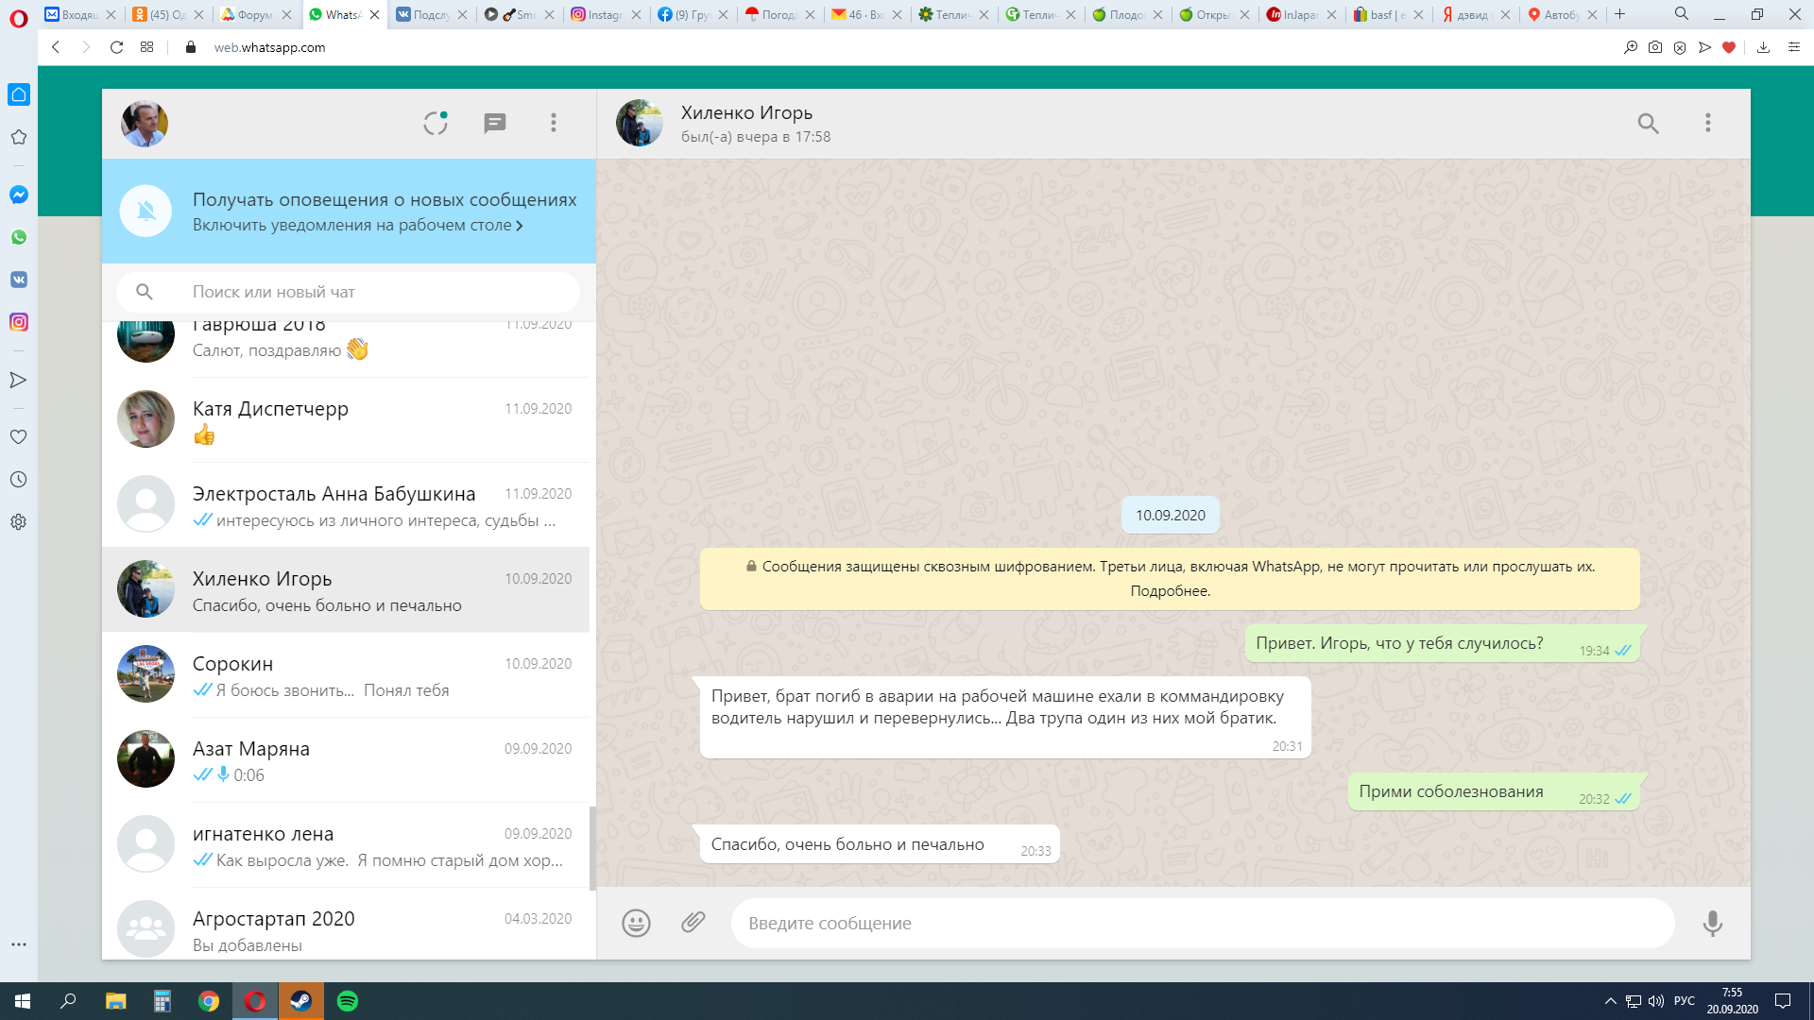Open left panel three-dot menu

554,123
